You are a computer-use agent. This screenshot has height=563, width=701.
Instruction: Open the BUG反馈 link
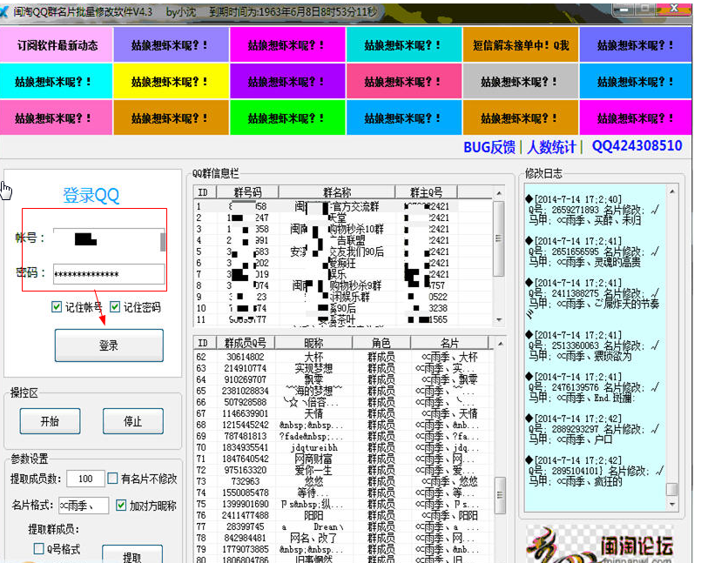click(x=489, y=147)
